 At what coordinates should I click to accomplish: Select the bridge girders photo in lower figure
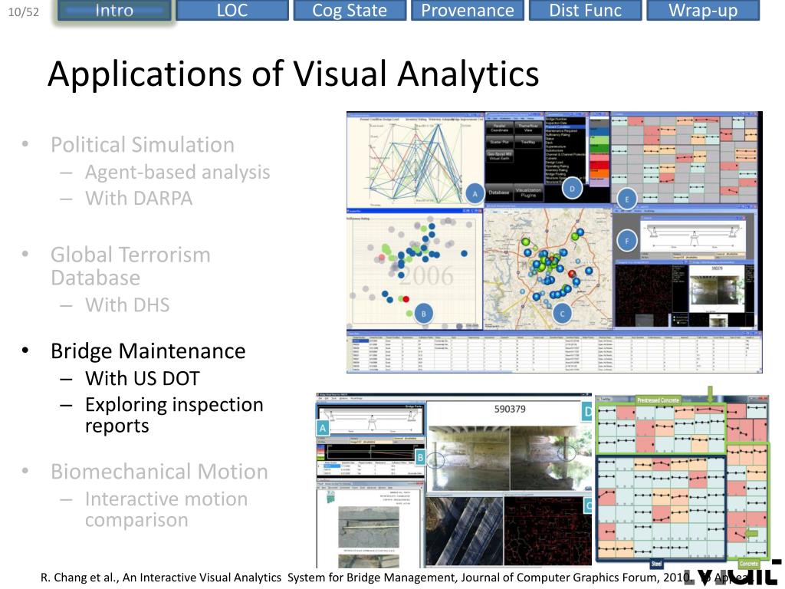pyautogui.click(x=464, y=532)
